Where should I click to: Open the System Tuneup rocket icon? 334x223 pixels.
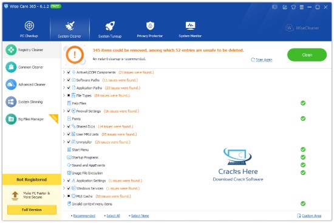click(x=110, y=26)
